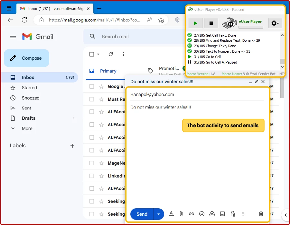Open the select-all dropdown arrow
The width and height of the screenshot is (290, 225).
coord(98,54)
